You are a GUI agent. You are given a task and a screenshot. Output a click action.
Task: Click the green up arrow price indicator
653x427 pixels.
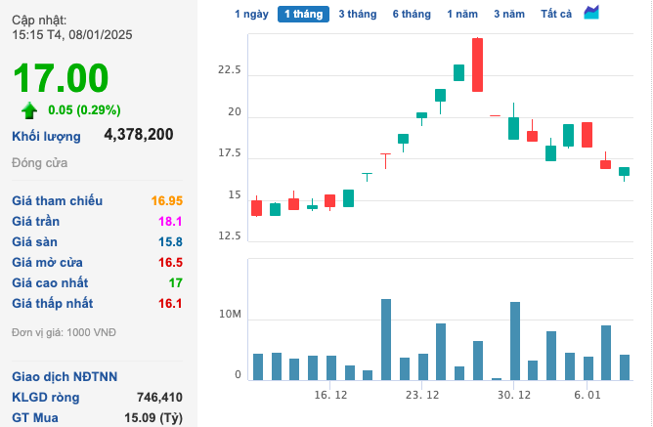tap(29, 109)
